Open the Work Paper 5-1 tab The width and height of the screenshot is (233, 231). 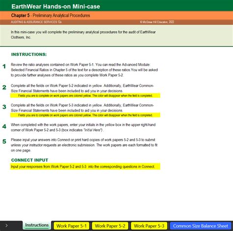71,226
